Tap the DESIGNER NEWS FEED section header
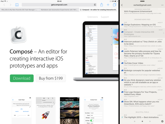Viewport: 165px width, 124px height. (142, 20)
